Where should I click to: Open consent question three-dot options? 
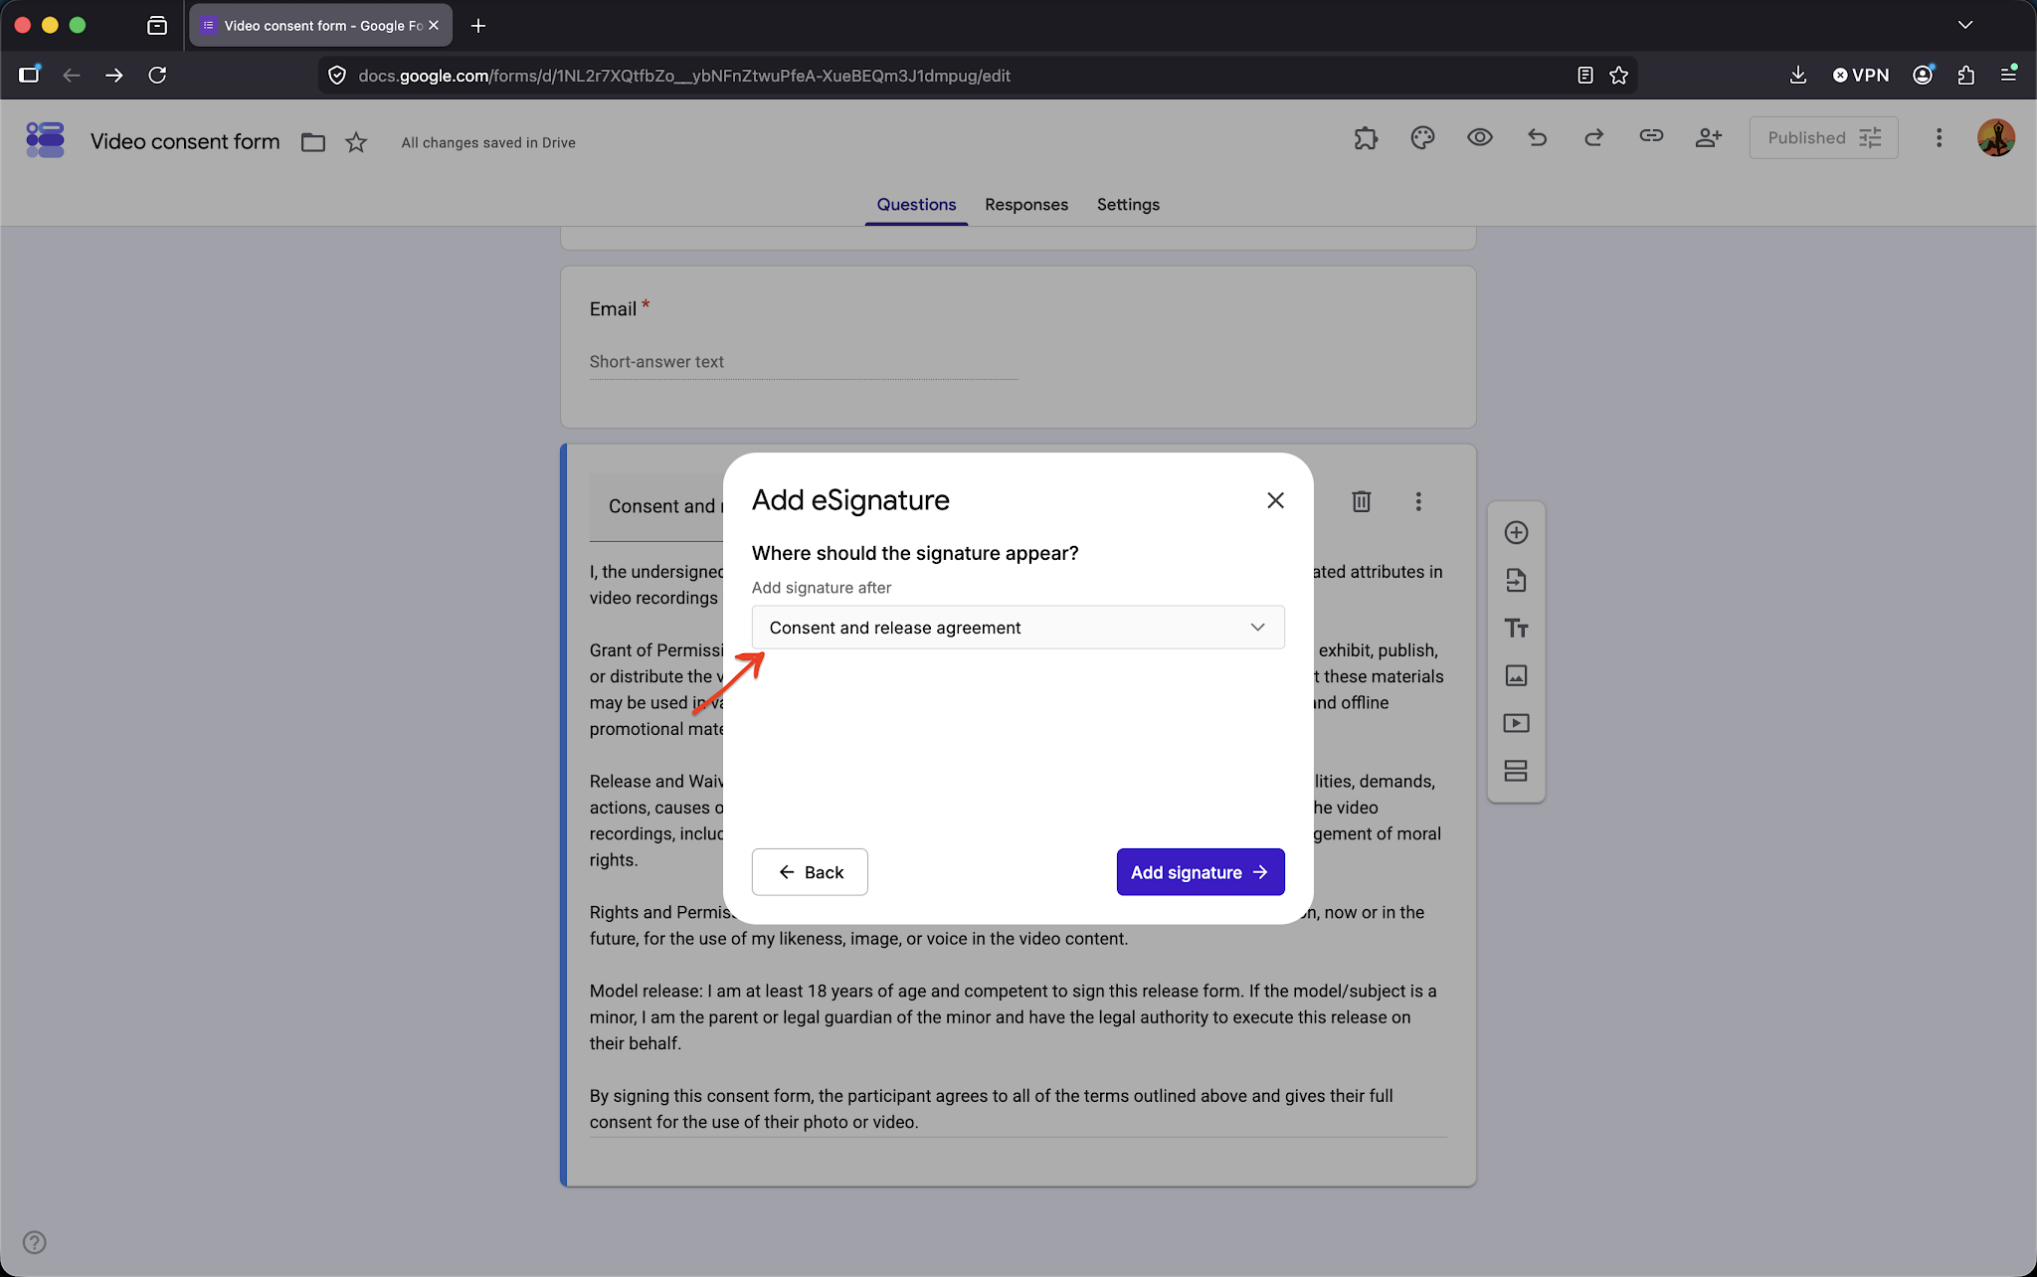[x=1418, y=501]
